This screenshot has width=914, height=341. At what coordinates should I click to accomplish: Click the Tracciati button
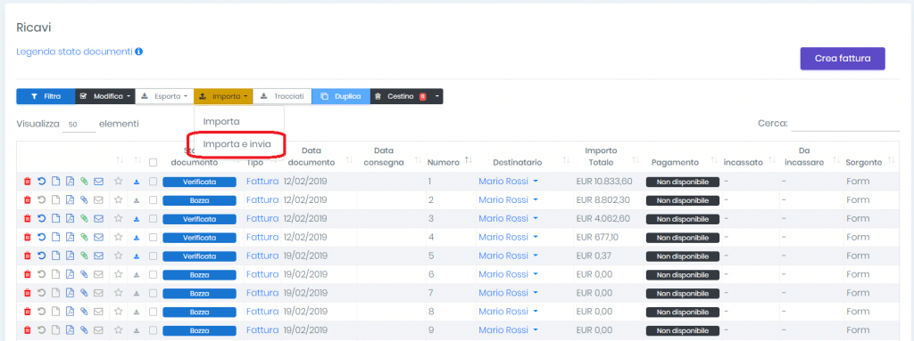click(282, 96)
